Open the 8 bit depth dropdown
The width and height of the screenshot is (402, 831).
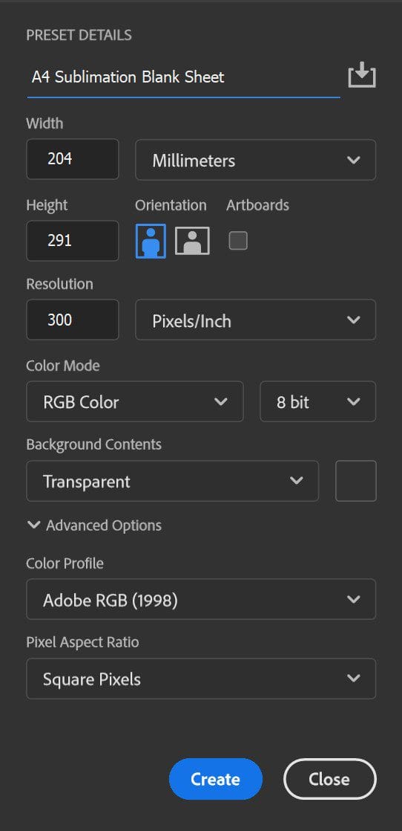(x=318, y=401)
